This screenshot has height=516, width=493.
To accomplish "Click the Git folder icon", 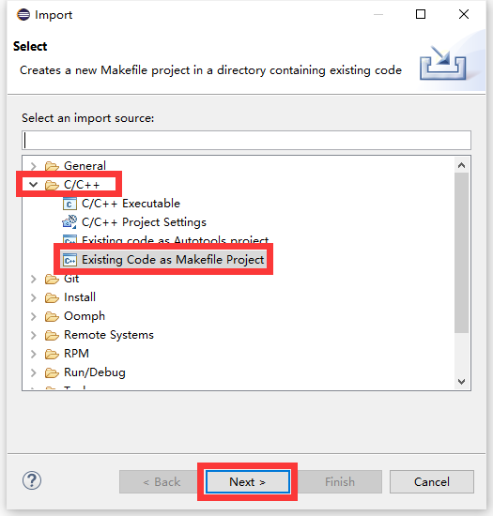I will point(52,279).
